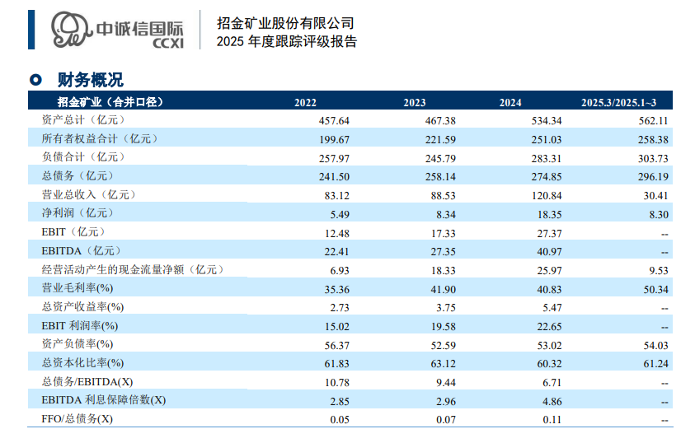Select row label 所有者权益合计（亿元）
Viewport: 695px width, 429px height.
[x=100, y=139]
